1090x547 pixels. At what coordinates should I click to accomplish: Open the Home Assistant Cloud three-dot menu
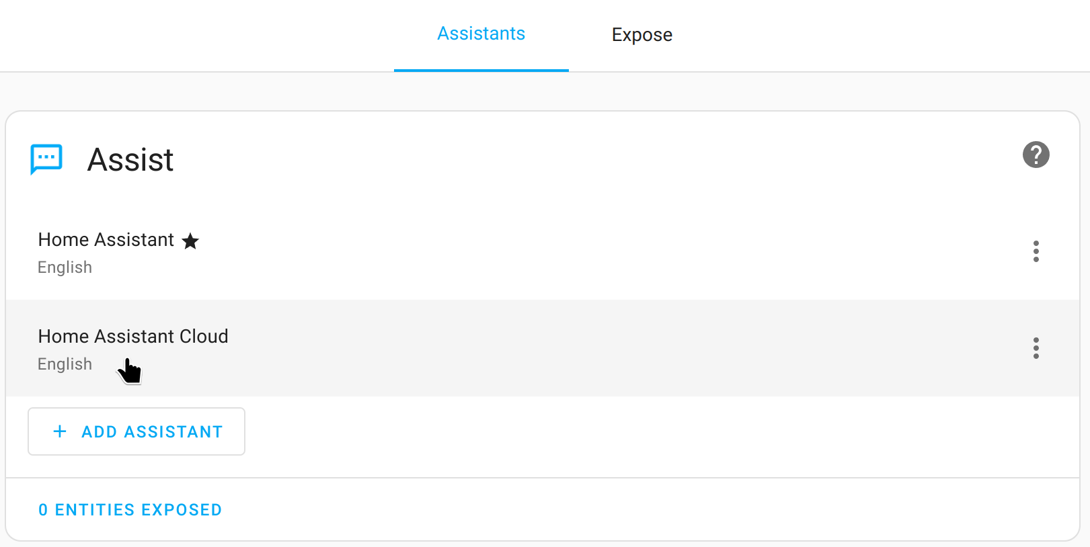coord(1036,348)
